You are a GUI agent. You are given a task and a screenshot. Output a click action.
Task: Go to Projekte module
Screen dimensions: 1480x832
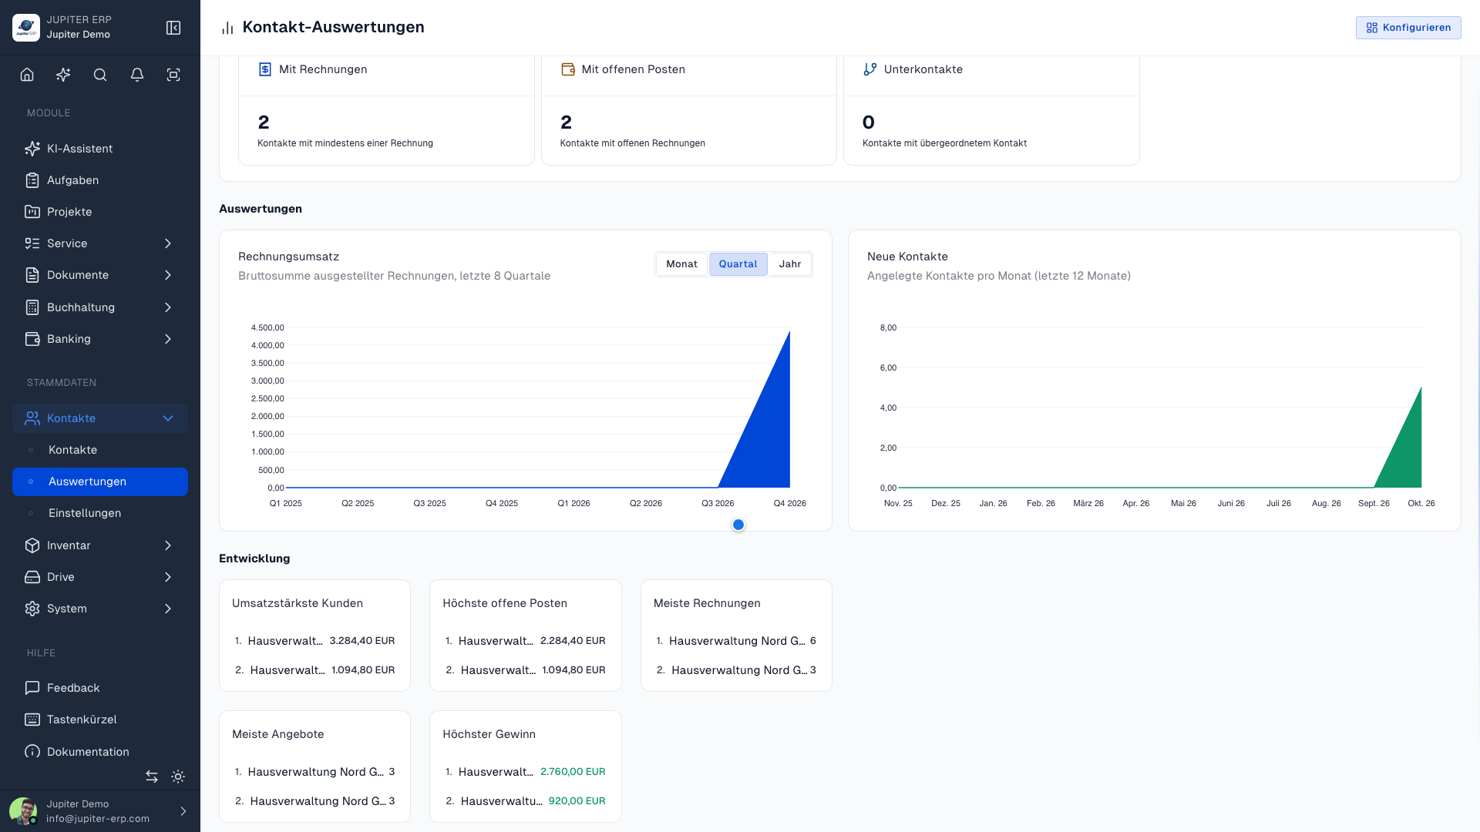[x=100, y=212]
